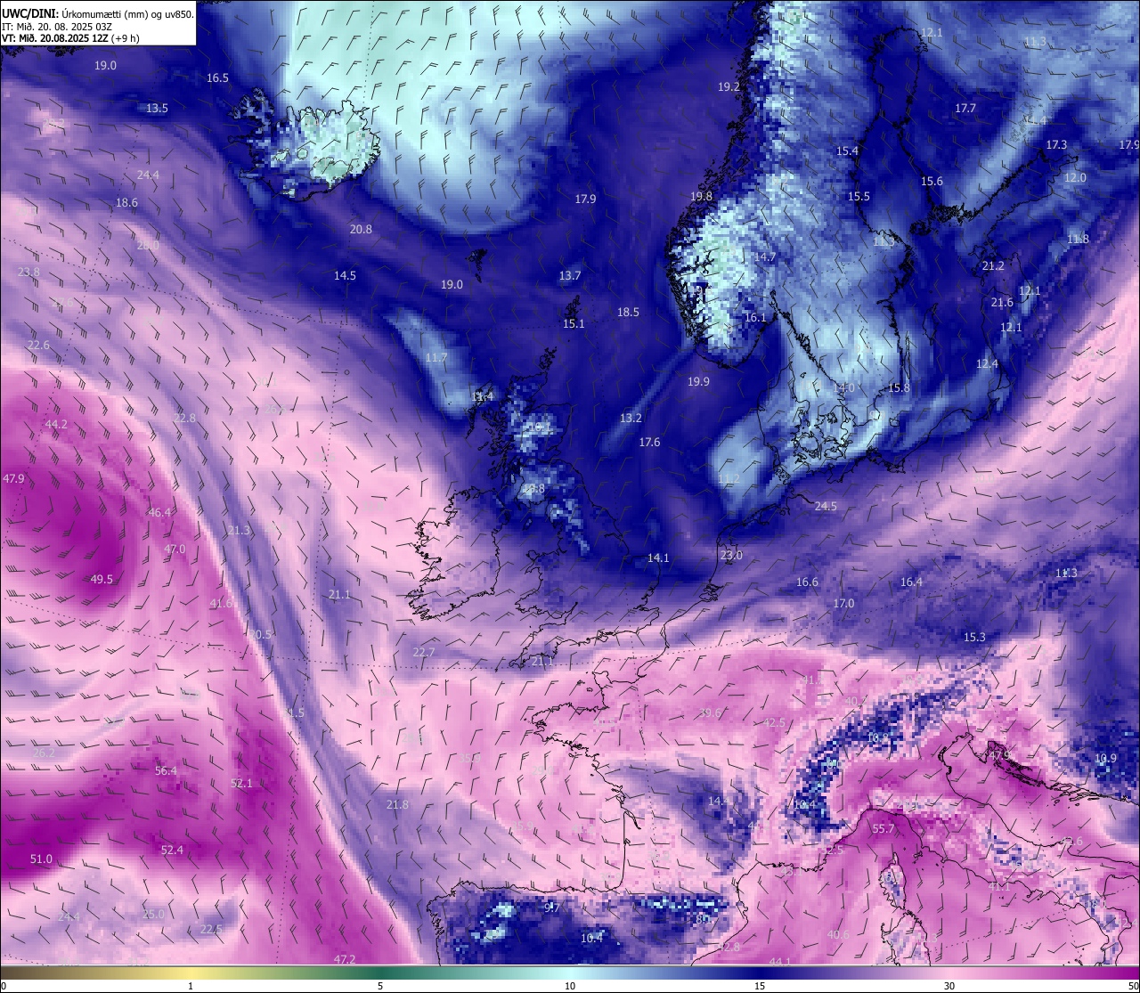
Task: Click the 21.8 value label
Action: pyautogui.click(x=397, y=805)
